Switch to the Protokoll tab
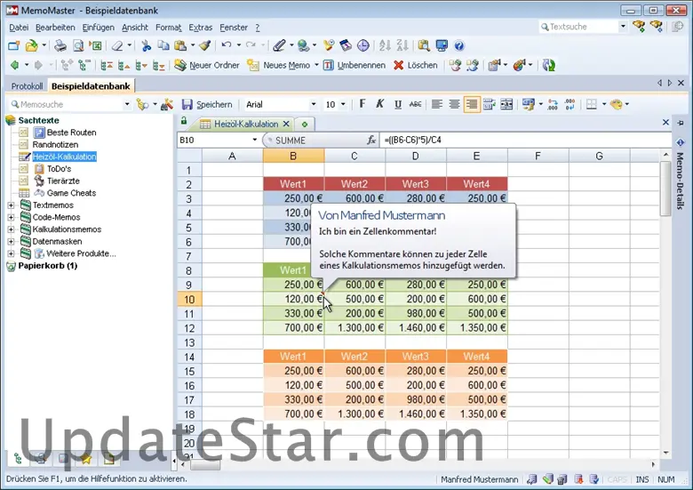 tap(27, 86)
